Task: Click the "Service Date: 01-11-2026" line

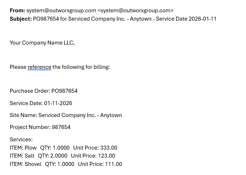Action: [x=41, y=103]
